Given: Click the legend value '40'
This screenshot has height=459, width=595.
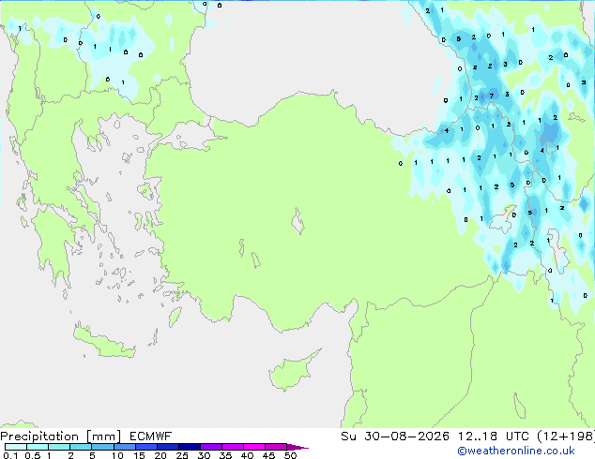Looking at the screenshot, I should click(x=247, y=455).
